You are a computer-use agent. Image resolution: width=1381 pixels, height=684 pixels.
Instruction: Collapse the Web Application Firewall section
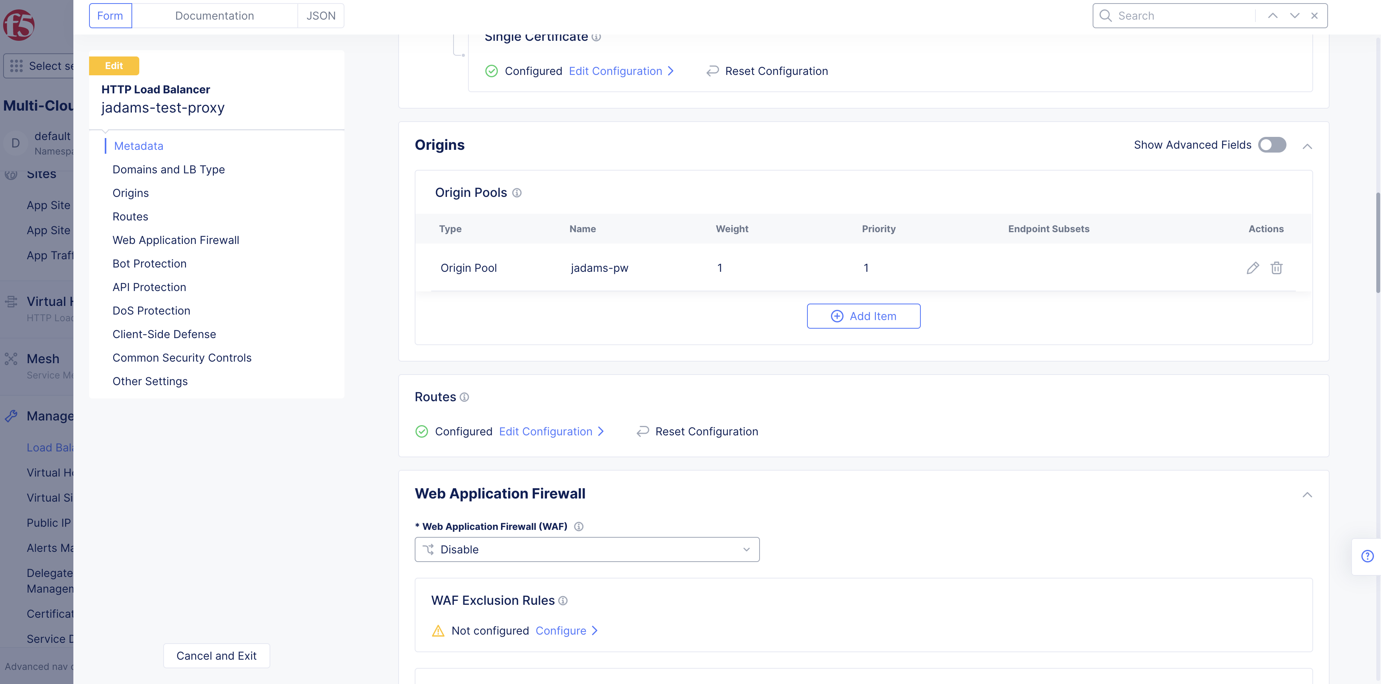(1308, 495)
